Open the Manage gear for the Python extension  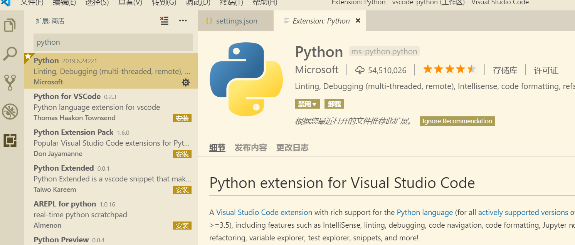coord(186,82)
